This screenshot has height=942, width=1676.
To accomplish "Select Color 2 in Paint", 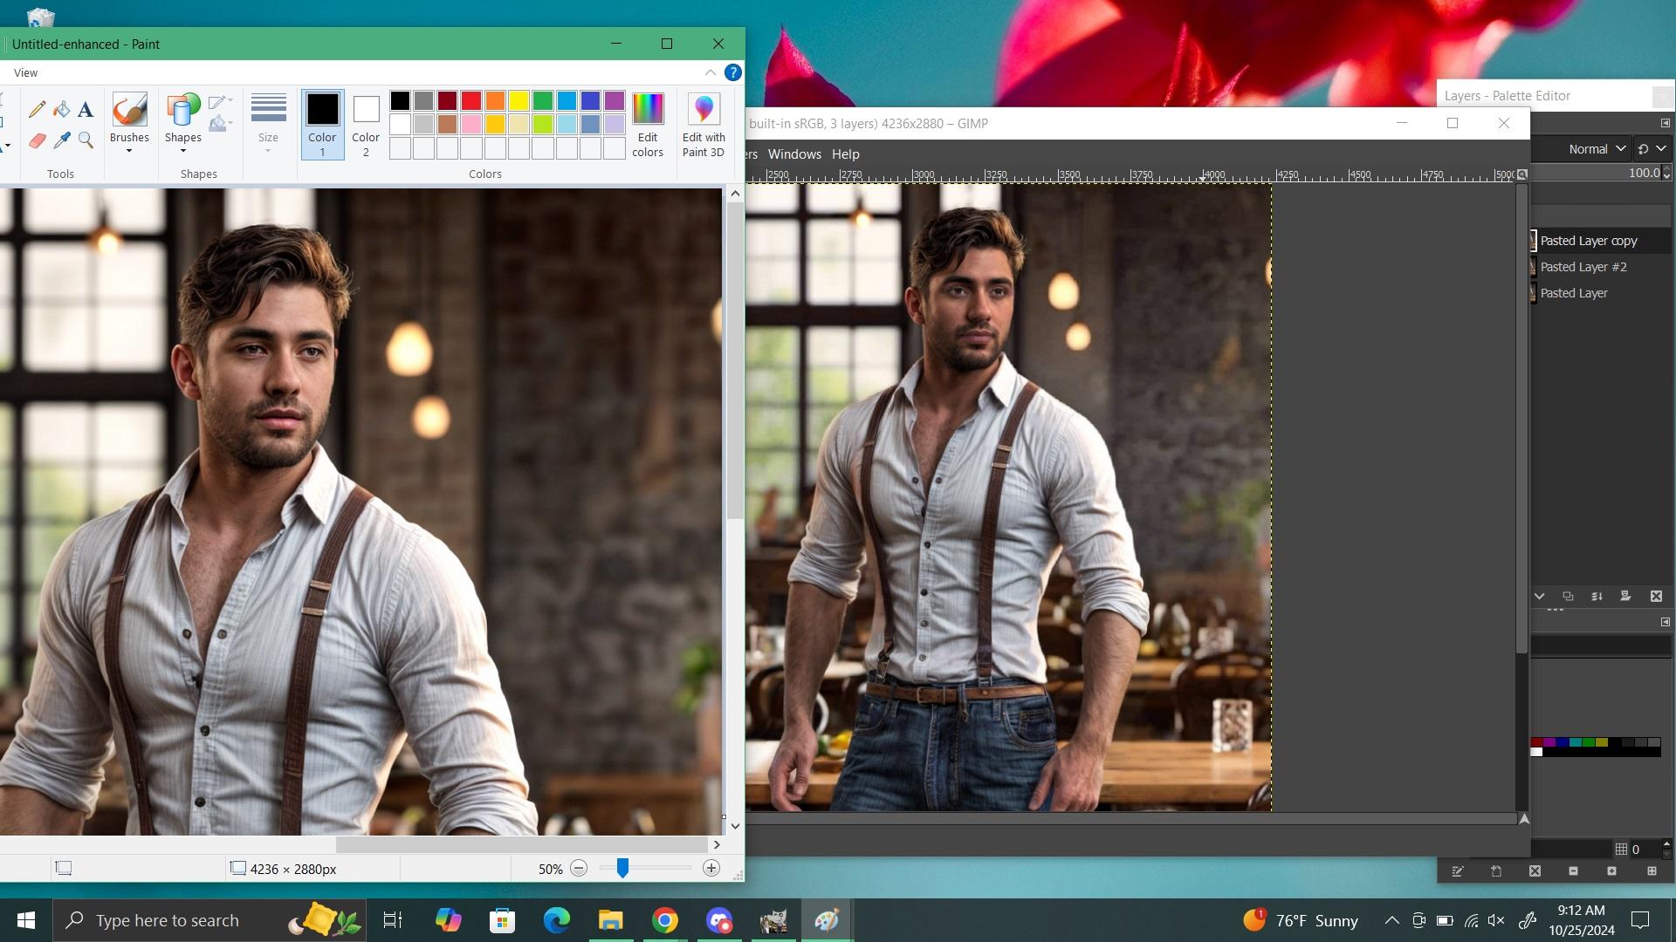I will tap(366, 124).
